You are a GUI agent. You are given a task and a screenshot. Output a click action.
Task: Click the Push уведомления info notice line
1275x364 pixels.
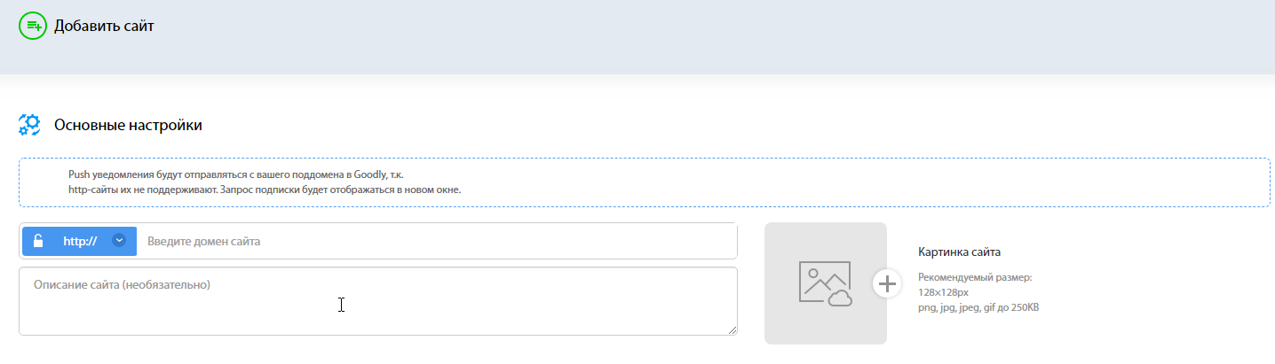click(242, 174)
